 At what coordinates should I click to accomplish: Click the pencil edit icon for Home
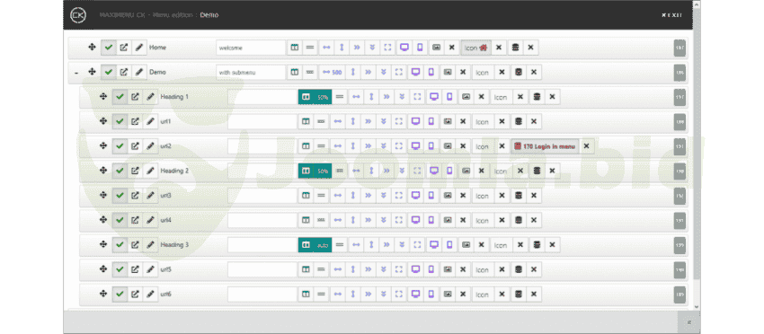pos(139,48)
